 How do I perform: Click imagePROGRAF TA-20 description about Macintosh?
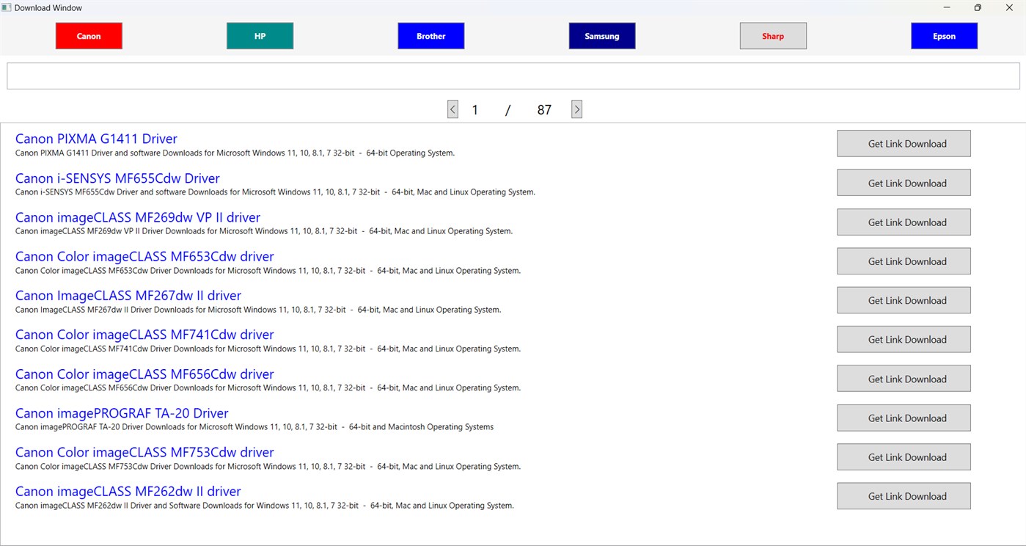(x=254, y=427)
